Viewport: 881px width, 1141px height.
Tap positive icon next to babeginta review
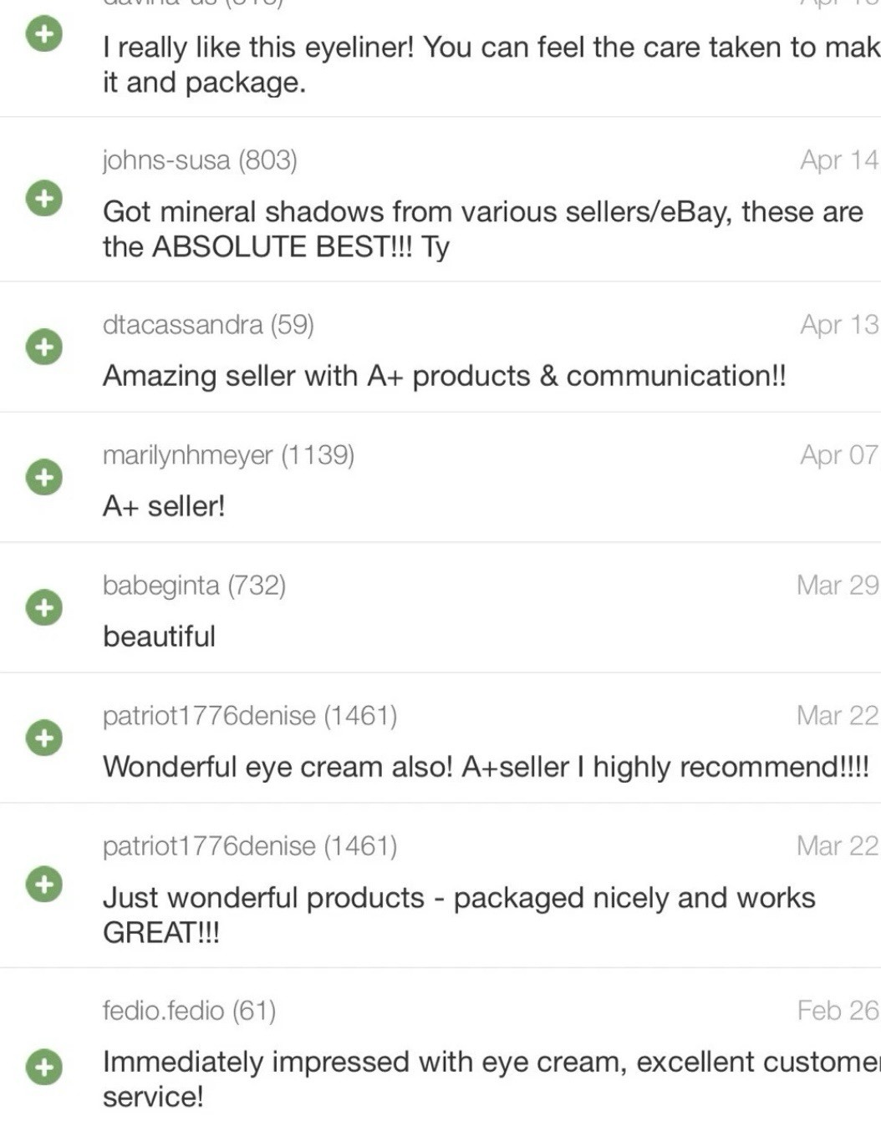43,607
